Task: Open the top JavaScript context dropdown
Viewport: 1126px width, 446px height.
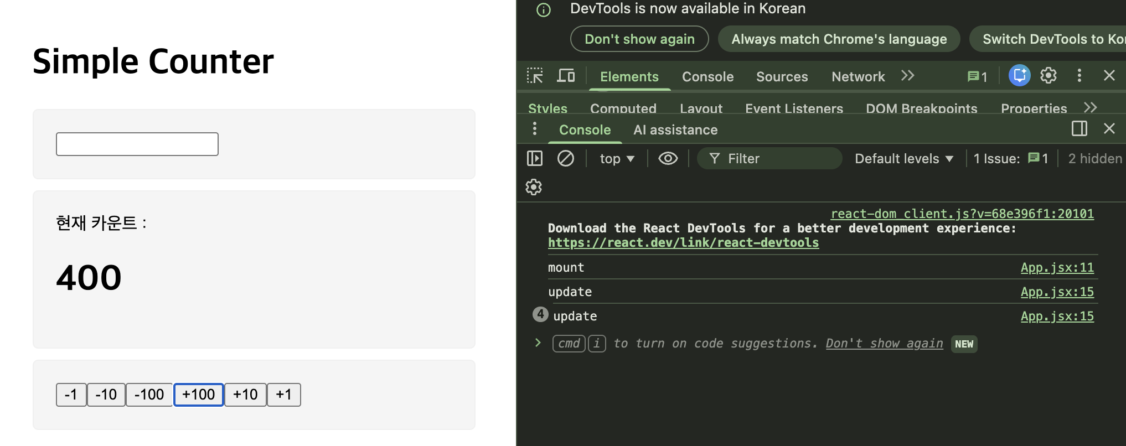Action: 617,159
